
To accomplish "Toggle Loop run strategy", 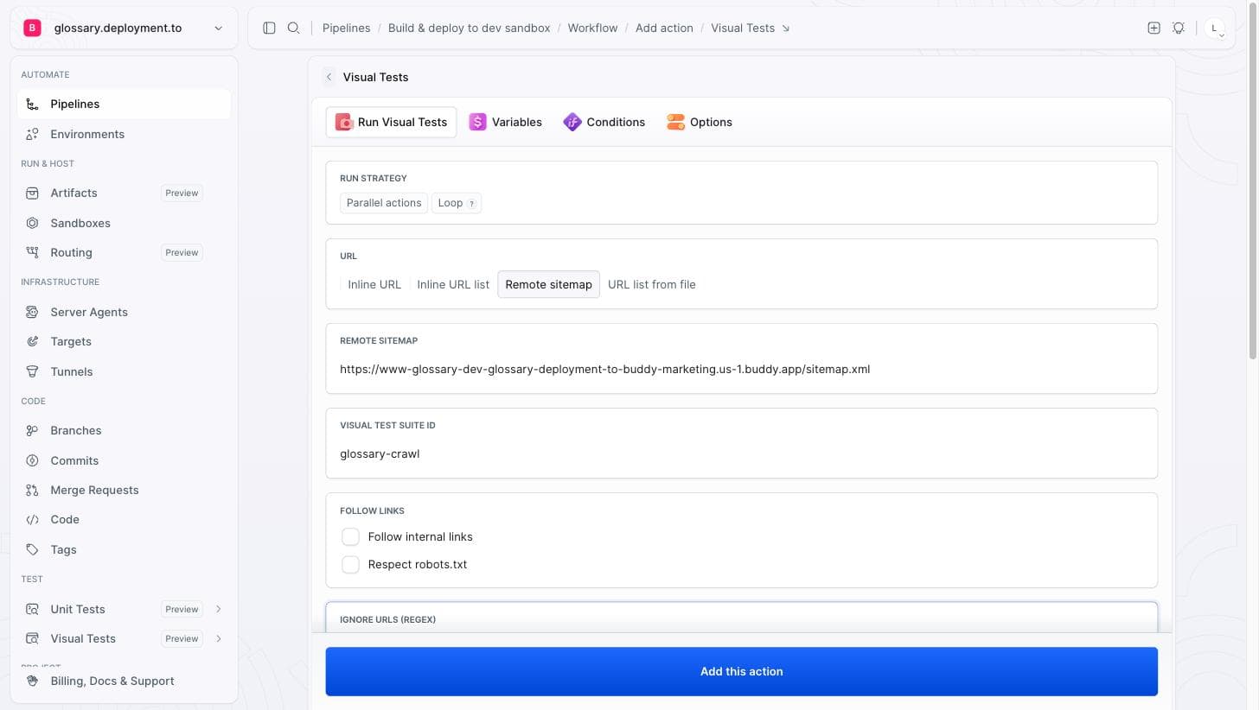I will point(456,203).
